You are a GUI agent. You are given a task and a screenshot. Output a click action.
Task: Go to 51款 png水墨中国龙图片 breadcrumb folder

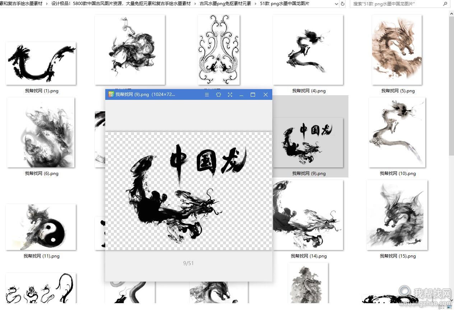[284, 4]
